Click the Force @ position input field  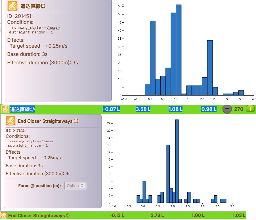coord(76,186)
